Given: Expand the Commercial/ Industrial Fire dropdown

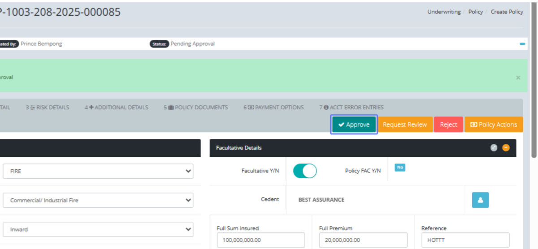Looking at the screenshot, I should [x=98, y=200].
